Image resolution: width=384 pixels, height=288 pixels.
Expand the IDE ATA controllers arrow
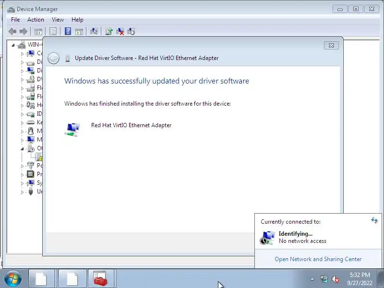22,114
